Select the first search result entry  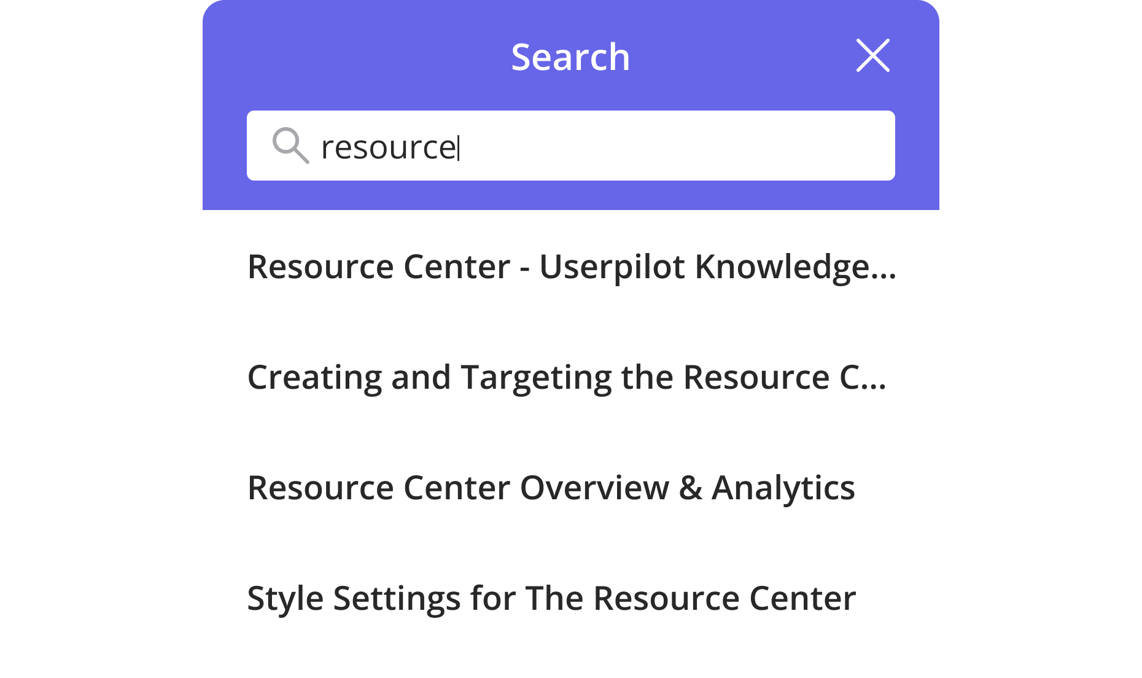571,267
